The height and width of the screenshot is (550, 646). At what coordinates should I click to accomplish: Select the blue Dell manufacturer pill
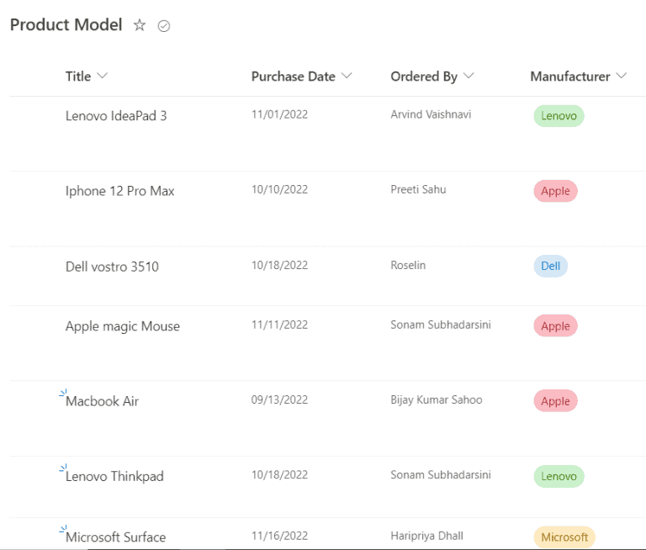click(x=551, y=266)
